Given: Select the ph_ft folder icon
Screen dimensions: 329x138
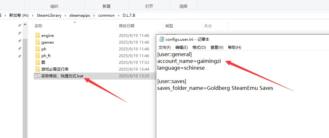Looking at the screenshot, I should (37, 56).
